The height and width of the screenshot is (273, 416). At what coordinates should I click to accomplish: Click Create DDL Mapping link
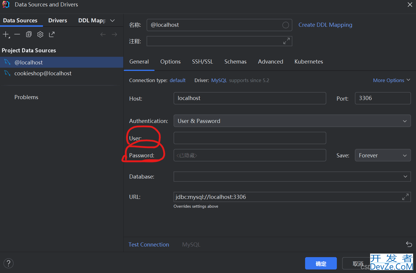(325, 25)
